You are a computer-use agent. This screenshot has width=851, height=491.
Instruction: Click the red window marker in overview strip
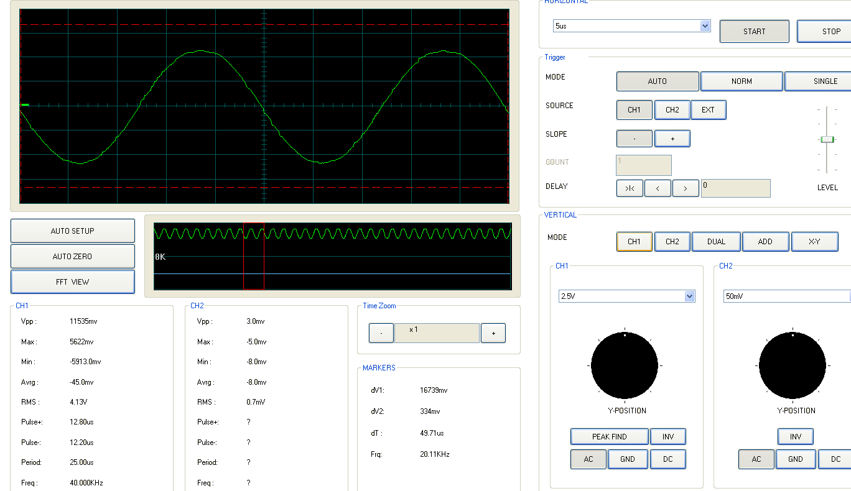click(254, 255)
